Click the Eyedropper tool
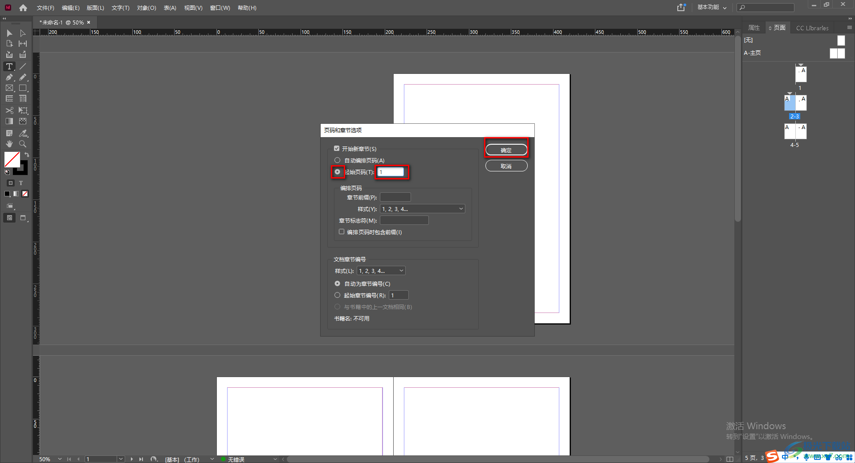Viewport: 855px width, 463px height. pyautogui.click(x=23, y=133)
